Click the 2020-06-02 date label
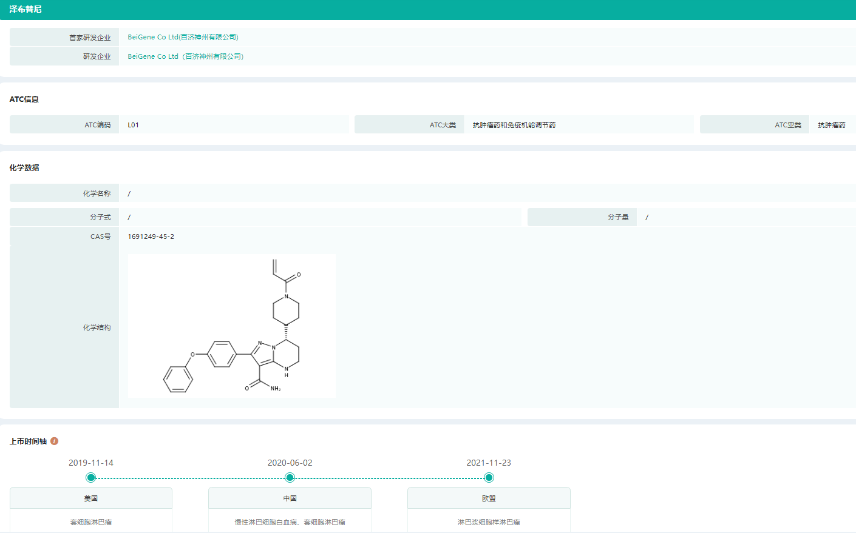This screenshot has width=856, height=533. tap(290, 463)
